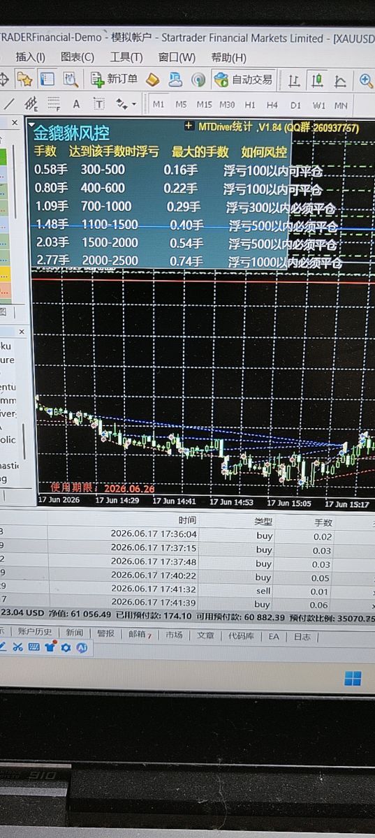Select the Fibonacci retracement tool
This screenshot has height=838, width=375.
click(x=53, y=104)
